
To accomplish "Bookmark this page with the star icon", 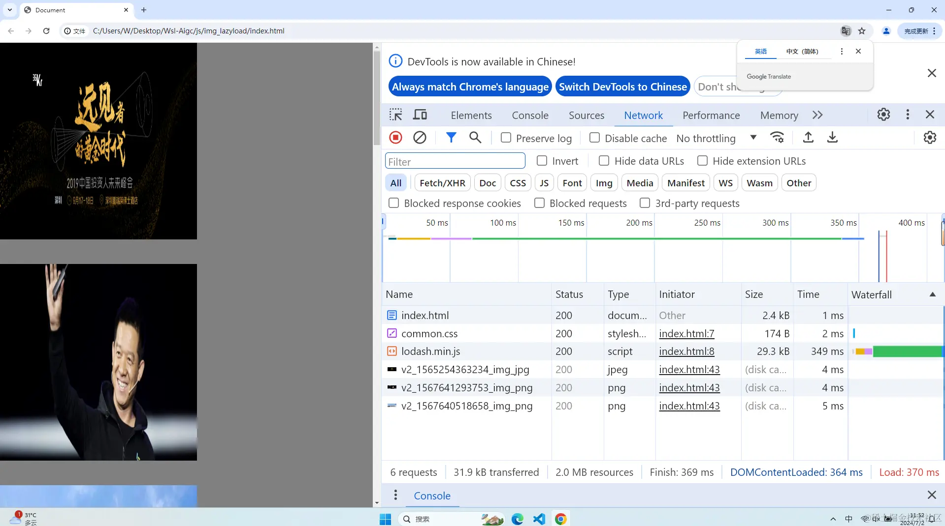I will pos(862,31).
